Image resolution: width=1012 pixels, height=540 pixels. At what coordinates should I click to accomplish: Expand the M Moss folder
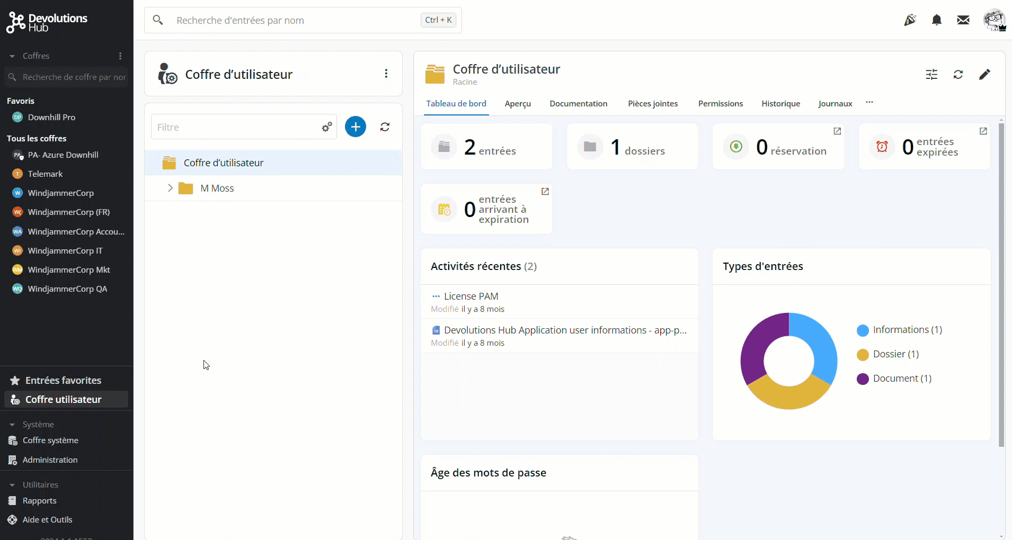click(x=170, y=188)
